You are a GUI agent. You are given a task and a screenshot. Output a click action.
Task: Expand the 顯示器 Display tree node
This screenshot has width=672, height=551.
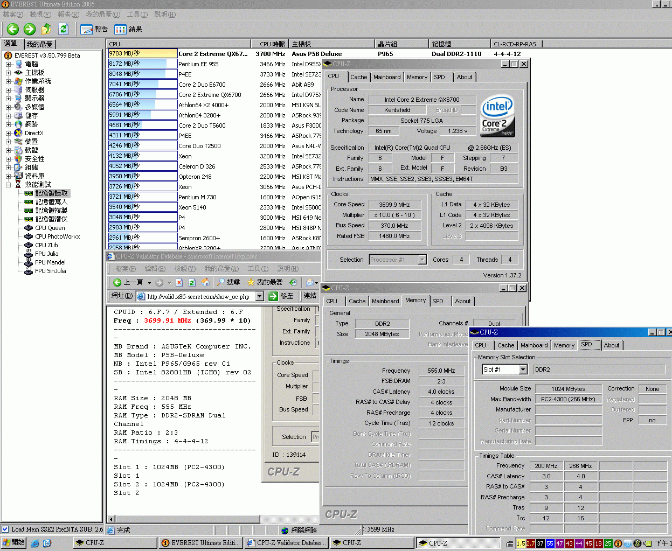tap(9, 99)
